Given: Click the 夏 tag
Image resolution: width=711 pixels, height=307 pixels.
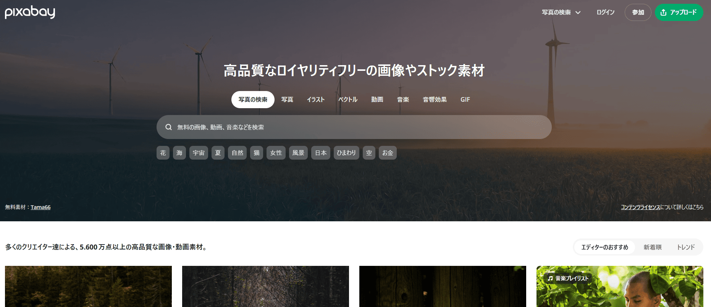Looking at the screenshot, I should tap(218, 153).
